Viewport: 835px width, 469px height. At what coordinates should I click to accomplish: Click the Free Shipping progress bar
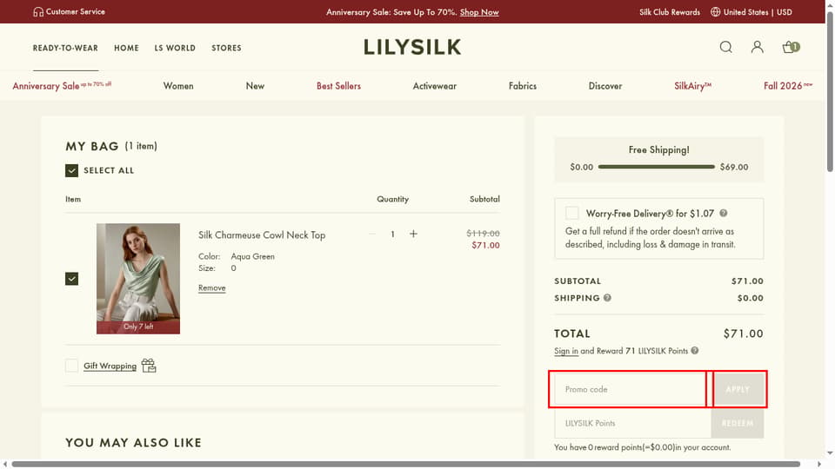coord(656,167)
